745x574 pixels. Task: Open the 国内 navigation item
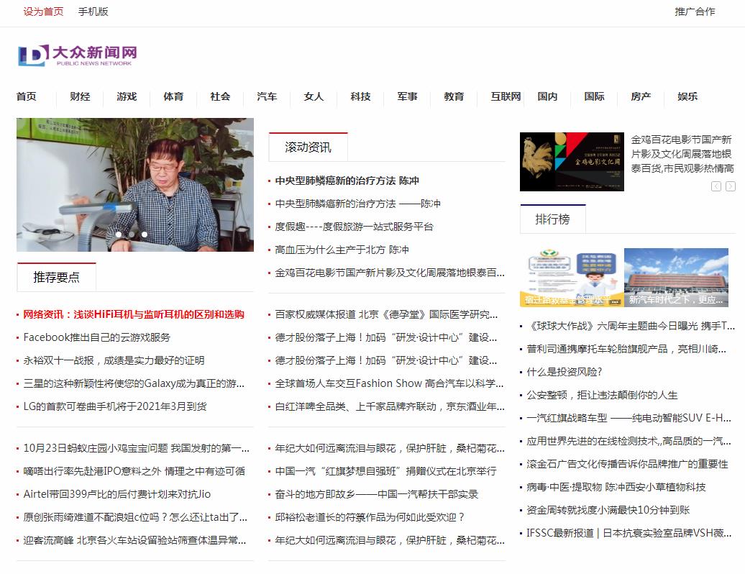pyautogui.click(x=547, y=96)
